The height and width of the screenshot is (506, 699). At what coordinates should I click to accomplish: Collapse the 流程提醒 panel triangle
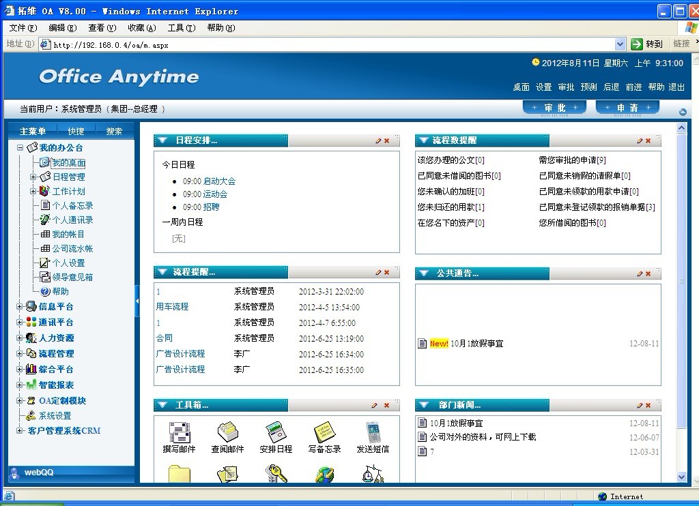coord(162,273)
